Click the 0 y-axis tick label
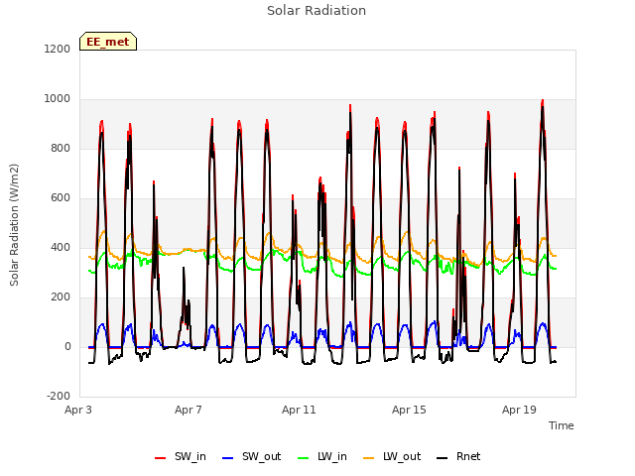 67,347
